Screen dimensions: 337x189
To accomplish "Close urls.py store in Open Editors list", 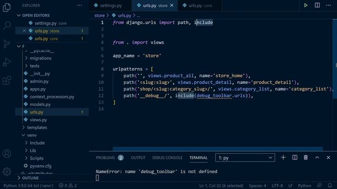I will [24, 31].
